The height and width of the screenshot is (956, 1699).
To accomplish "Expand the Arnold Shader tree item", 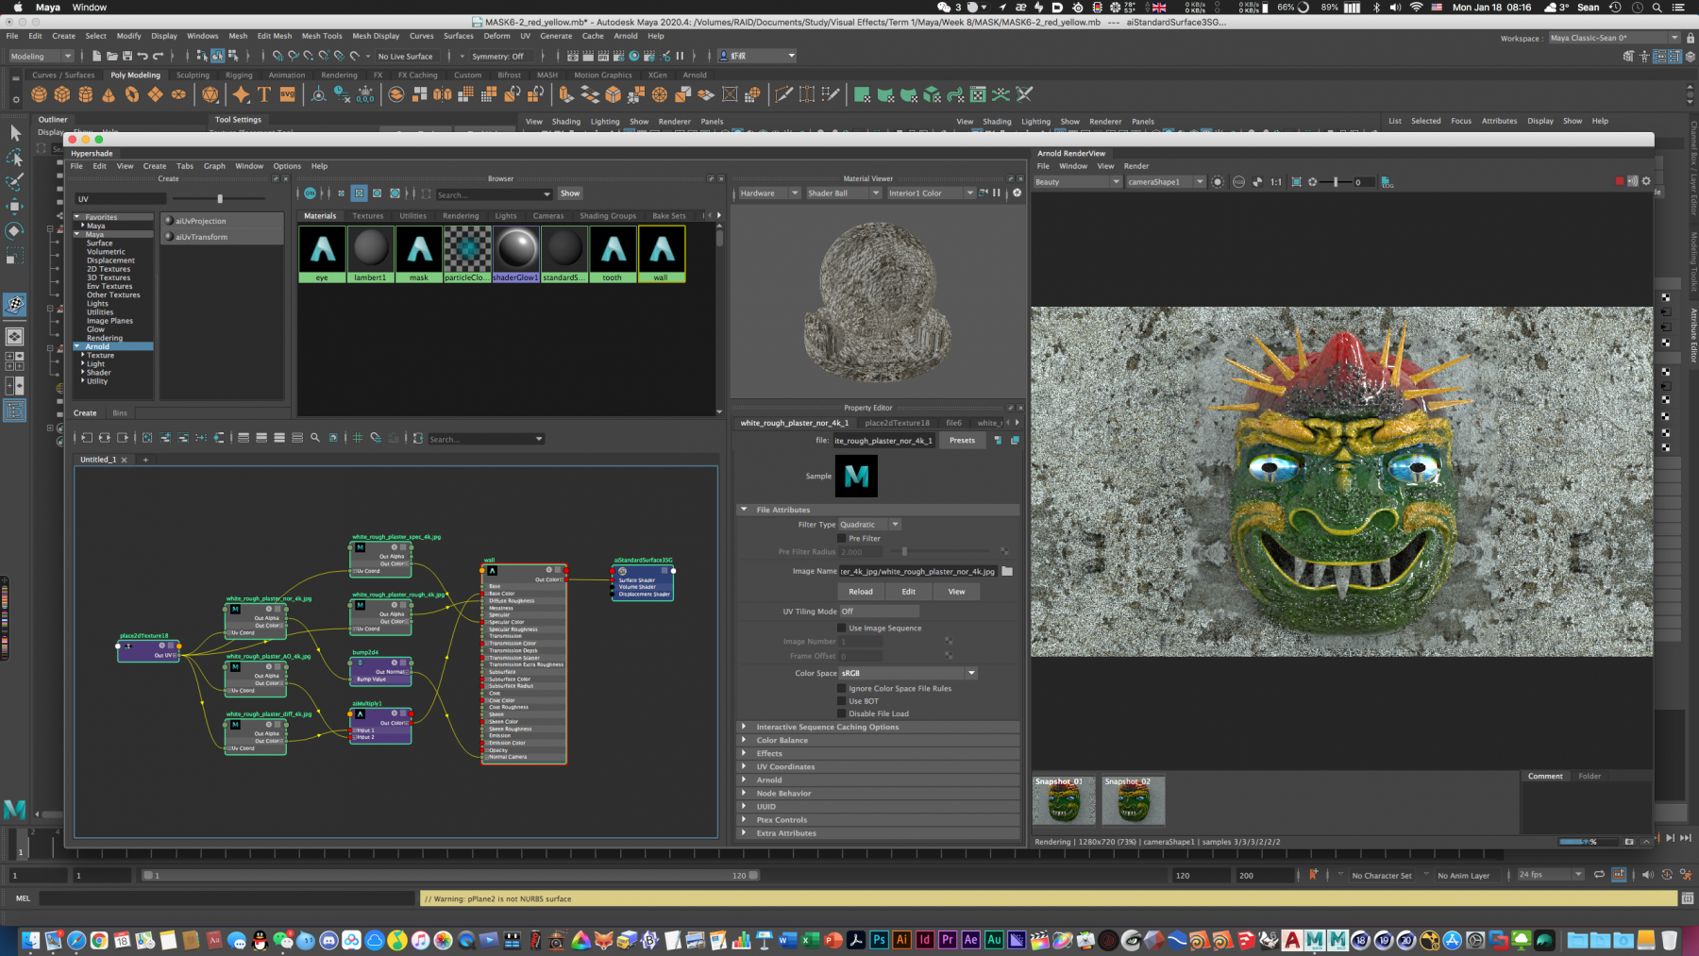I will [x=83, y=372].
